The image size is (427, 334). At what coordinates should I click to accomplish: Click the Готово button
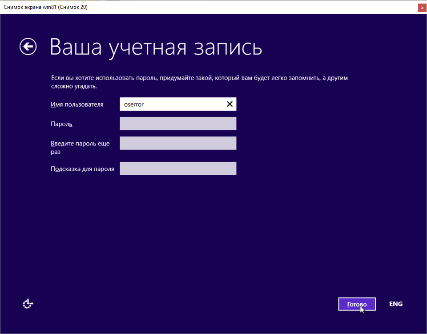[x=357, y=304]
